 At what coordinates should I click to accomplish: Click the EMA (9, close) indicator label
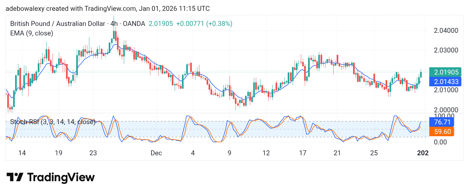pyautogui.click(x=32, y=33)
